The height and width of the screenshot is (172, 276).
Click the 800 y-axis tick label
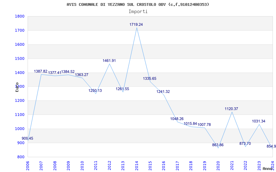pos(21,157)
